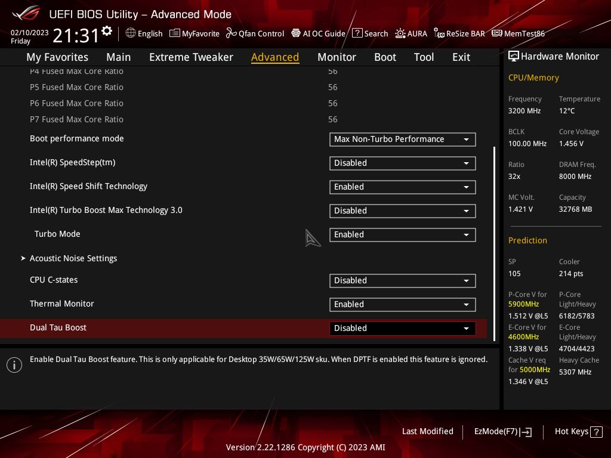
Task: Open AURA lighting icon
Action: (400, 33)
